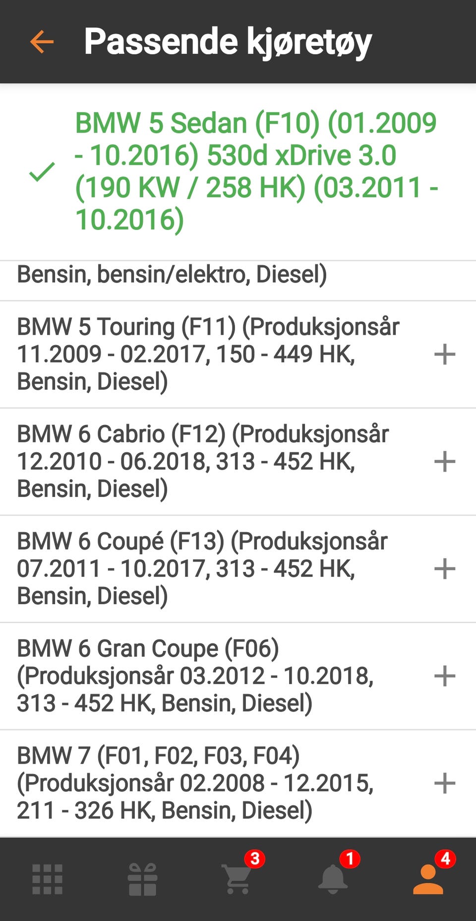476x921 pixels.
Task: Select BMW 6 Cabrio (F12) row text
Action: pos(203,462)
